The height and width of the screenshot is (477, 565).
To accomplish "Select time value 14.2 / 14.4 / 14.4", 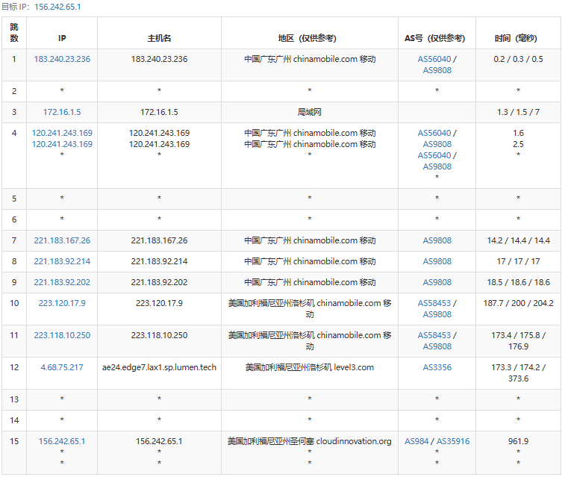I will coord(518,240).
